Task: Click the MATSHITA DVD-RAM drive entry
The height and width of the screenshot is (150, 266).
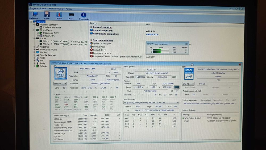Action: click(x=222, y=121)
